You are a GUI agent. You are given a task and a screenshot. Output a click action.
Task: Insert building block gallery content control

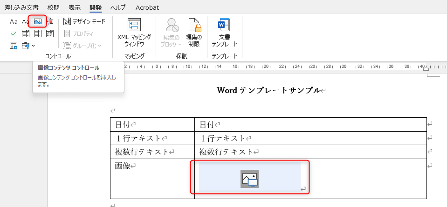[50, 21]
